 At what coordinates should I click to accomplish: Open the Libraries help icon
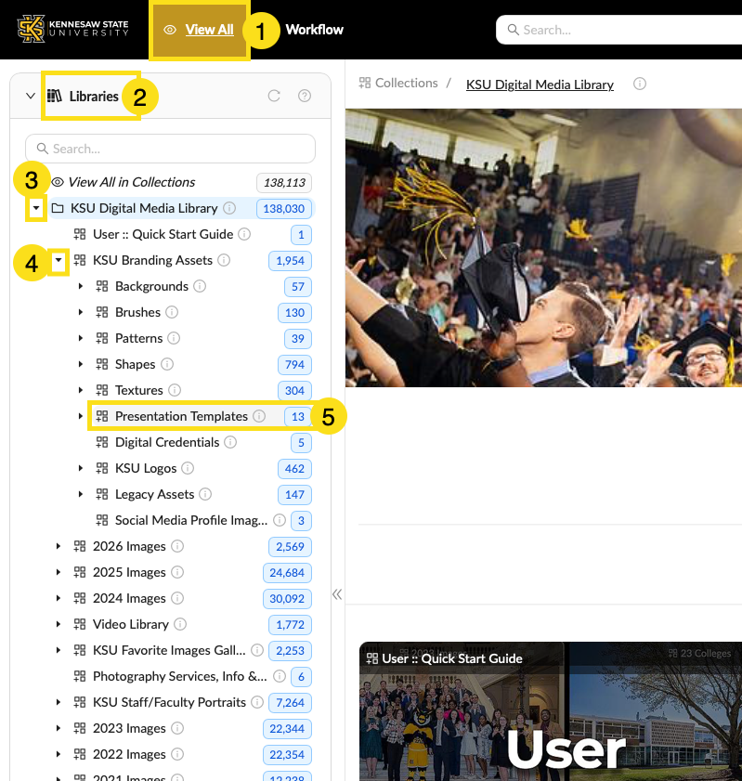point(305,96)
